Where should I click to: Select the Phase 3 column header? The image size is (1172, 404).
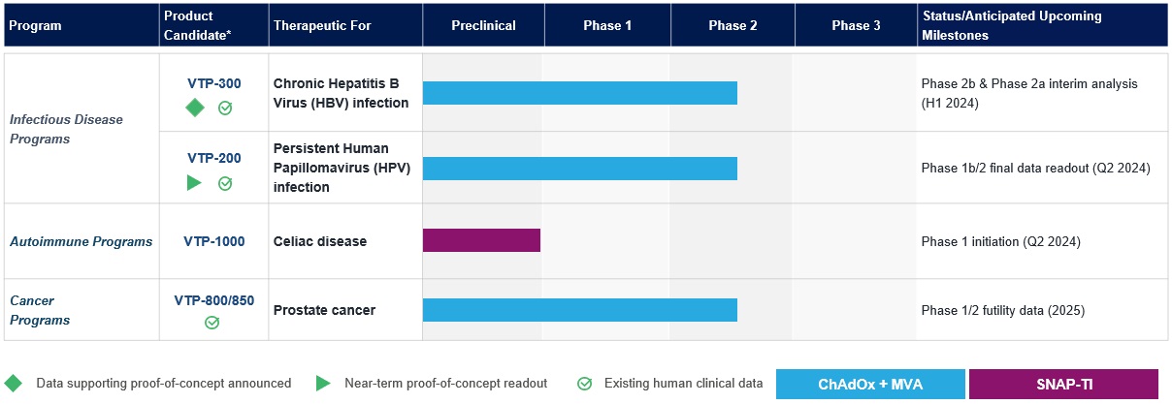coord(856,26)
